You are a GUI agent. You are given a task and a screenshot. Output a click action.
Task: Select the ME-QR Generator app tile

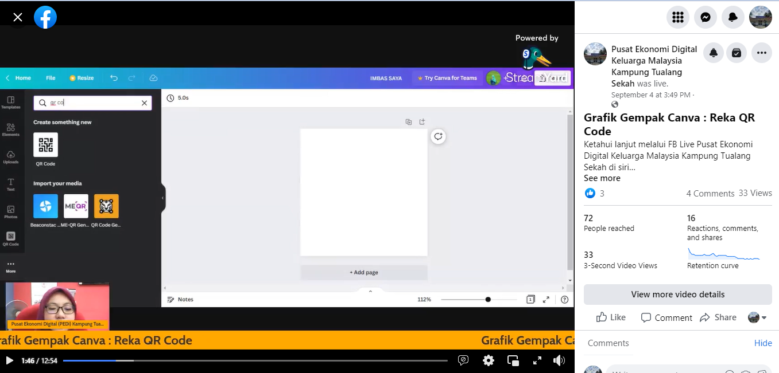point(76,206)
